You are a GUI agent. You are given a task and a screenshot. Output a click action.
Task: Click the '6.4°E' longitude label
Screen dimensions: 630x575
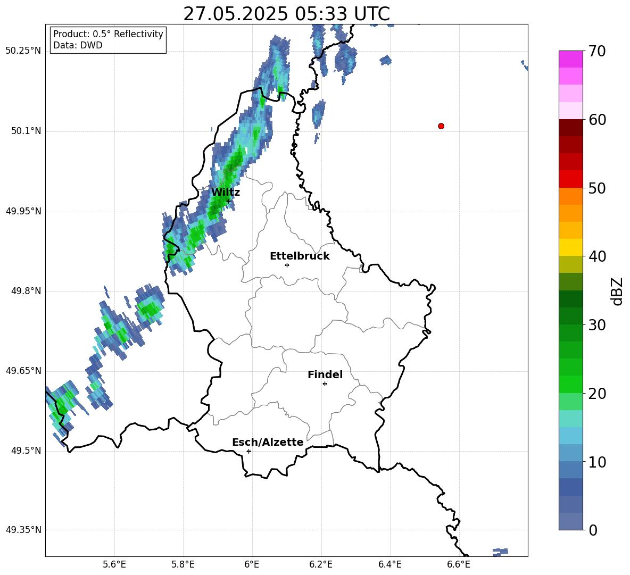click(x=390, y=564)
